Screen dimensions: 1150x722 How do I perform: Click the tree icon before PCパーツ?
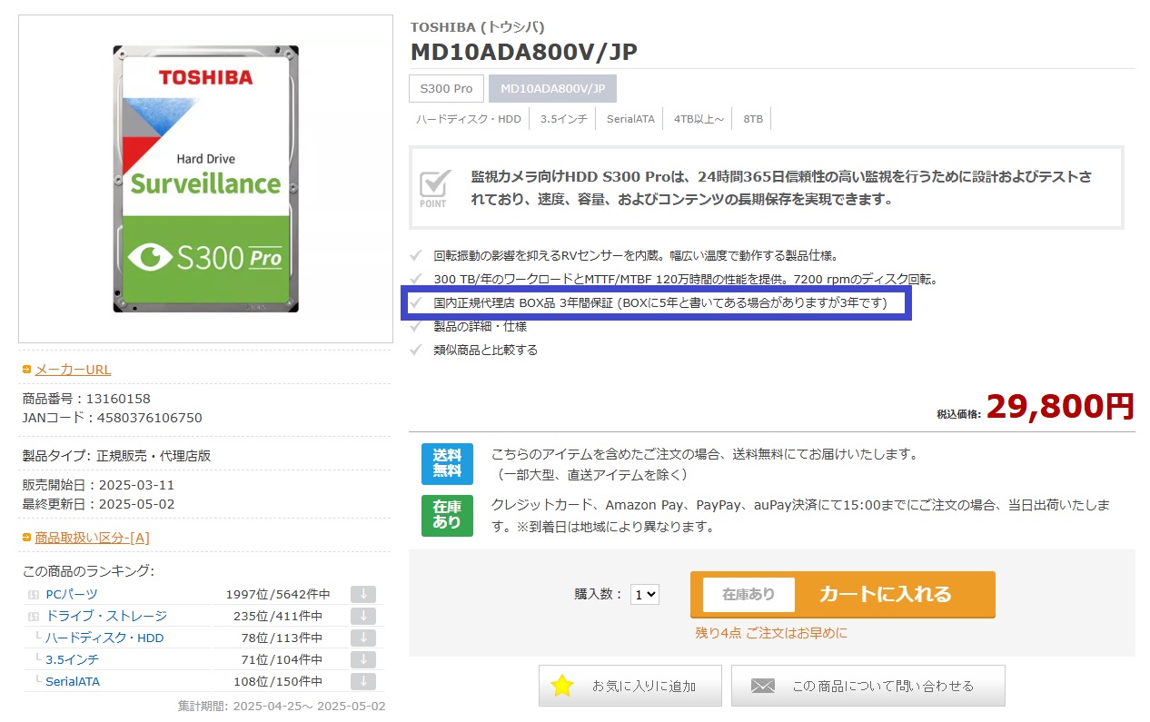click(34, 594)
